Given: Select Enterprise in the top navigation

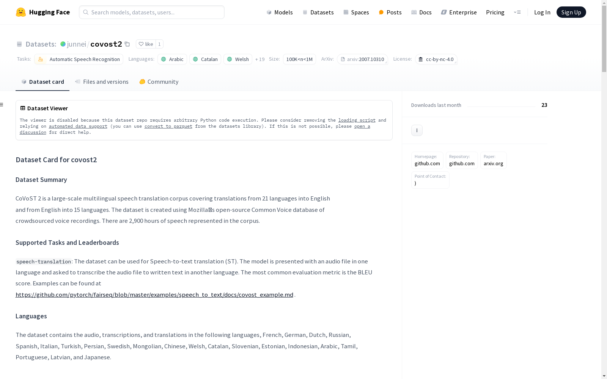Looking at the screenshot, I should click(459, 12).
